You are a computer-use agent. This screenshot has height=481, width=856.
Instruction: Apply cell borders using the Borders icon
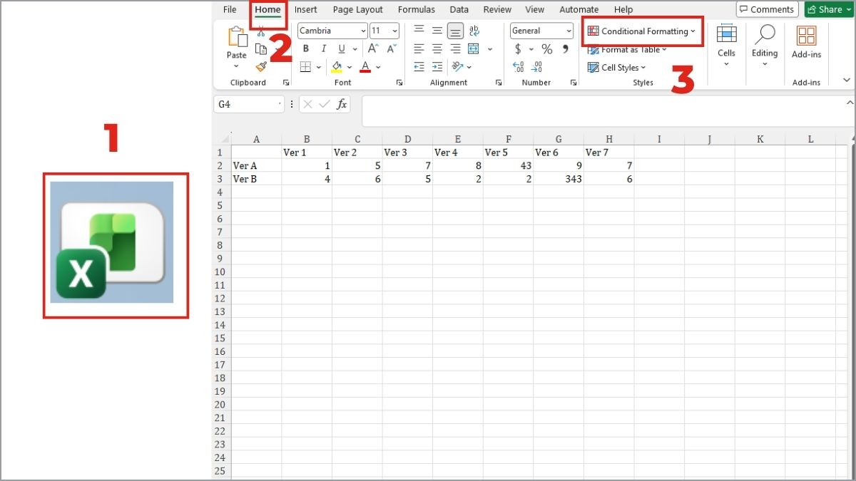(305, 67)
